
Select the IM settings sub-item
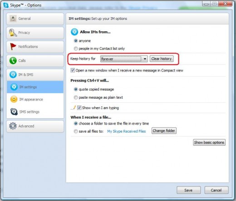pyautogui.click(x=35, y=87)
